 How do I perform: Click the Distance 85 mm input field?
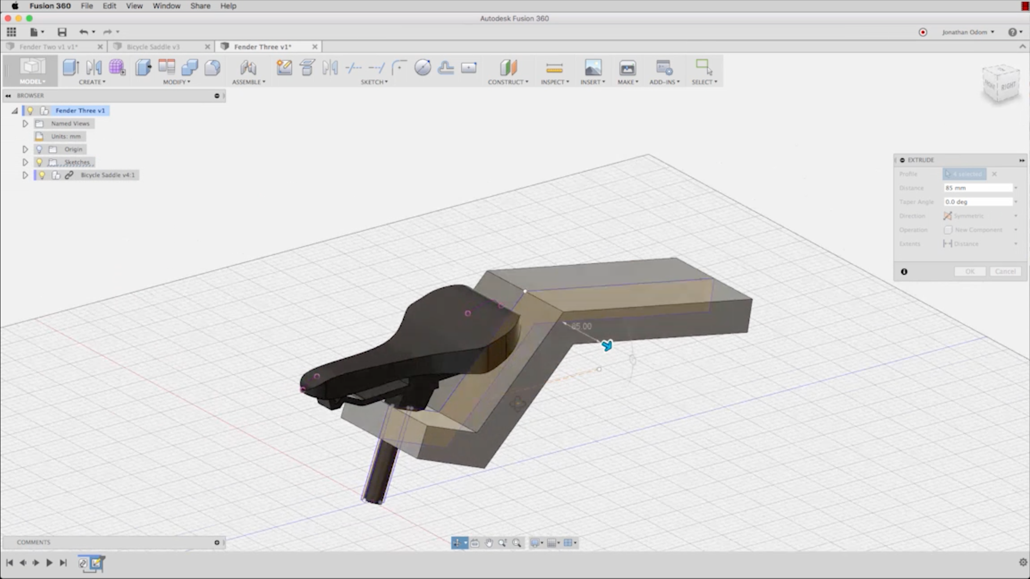(977, 188)
